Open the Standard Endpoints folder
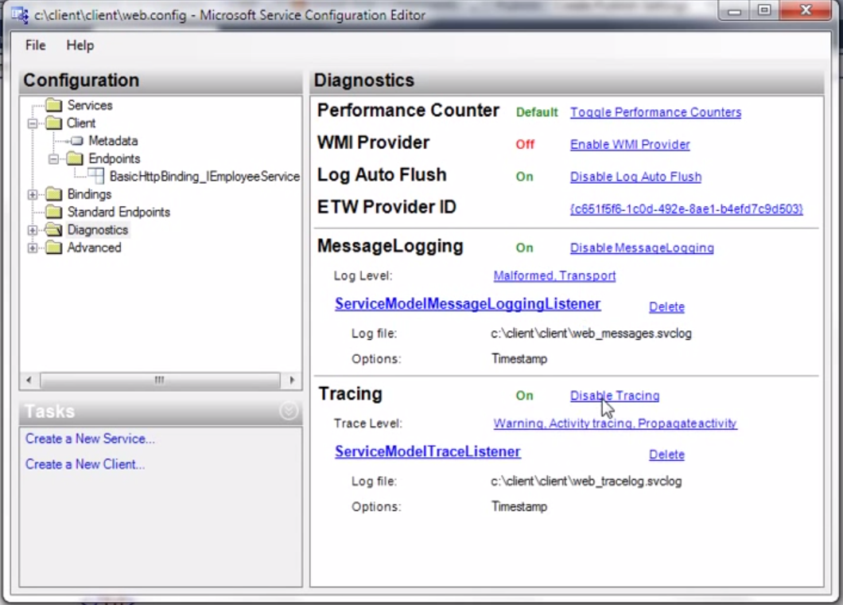The width and height of the screenshot is (843, 605). [x=54, y=212]
